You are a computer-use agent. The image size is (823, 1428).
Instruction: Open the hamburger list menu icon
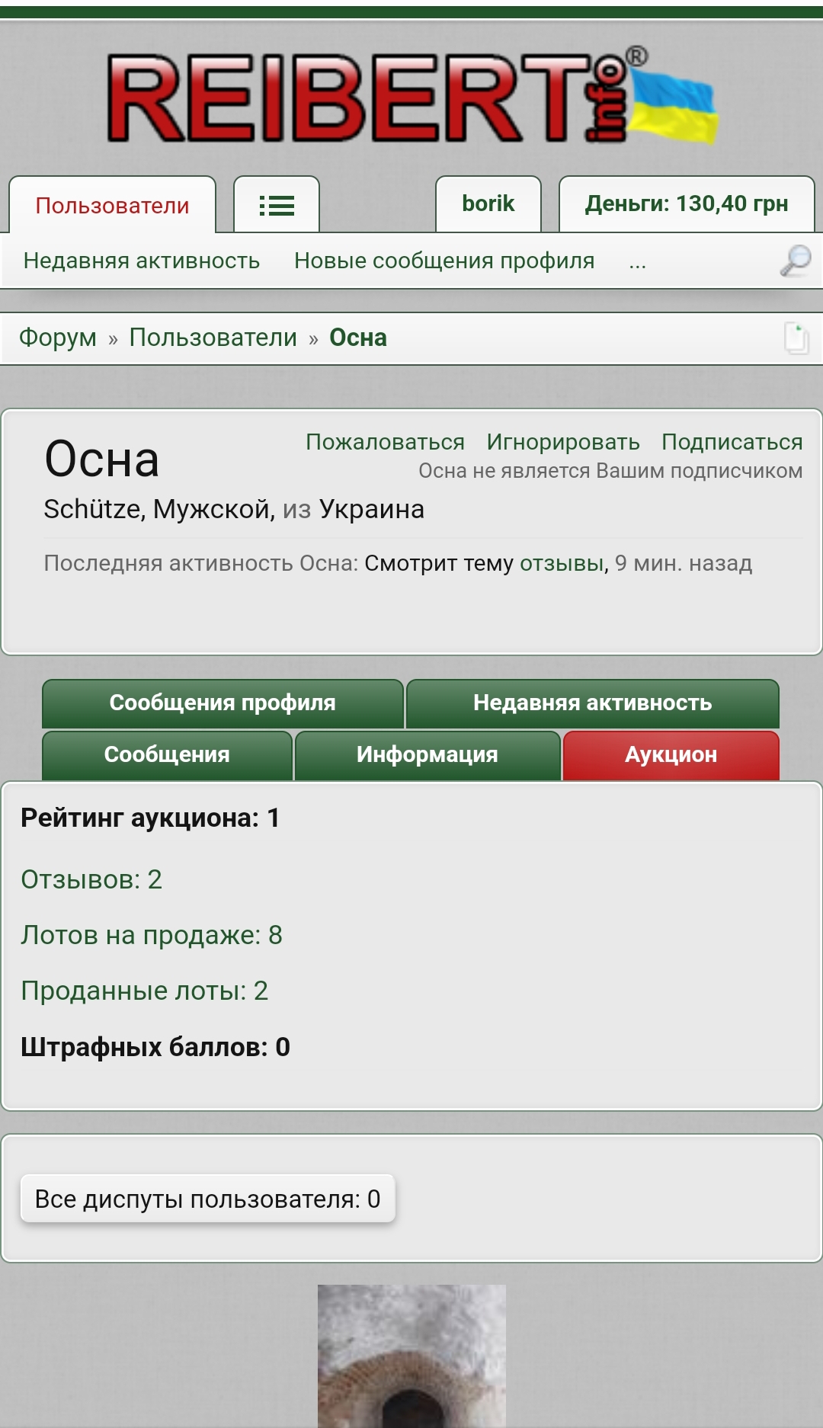(276, 205)
